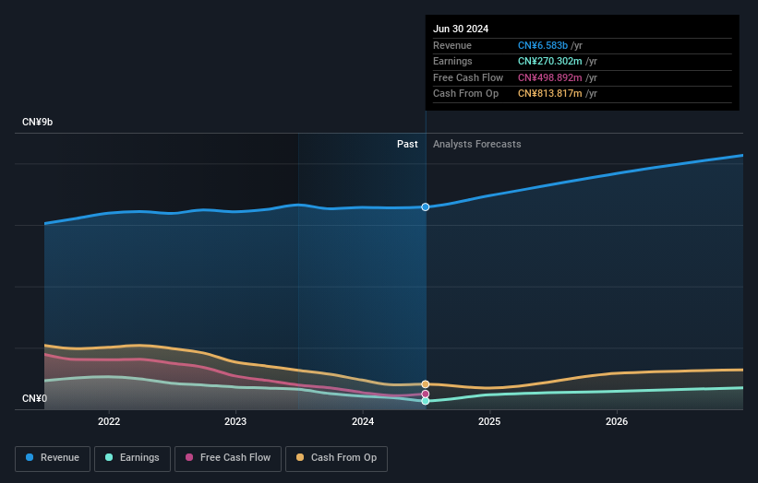Click the Revenue CN¥6.583b tooltip value

pyautogui.click(x=543, y=45)
